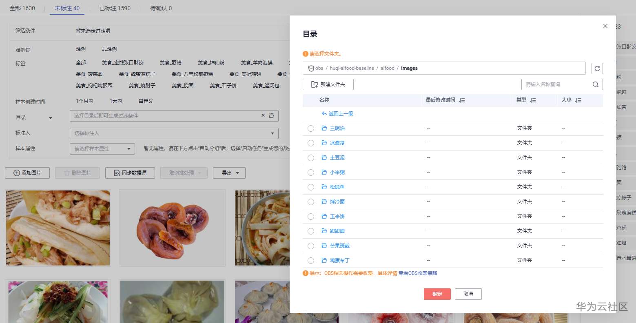Navigate to aifood in the path breadcrumb
The height and width of the screenshot is (323, 636).
[388, 68]
